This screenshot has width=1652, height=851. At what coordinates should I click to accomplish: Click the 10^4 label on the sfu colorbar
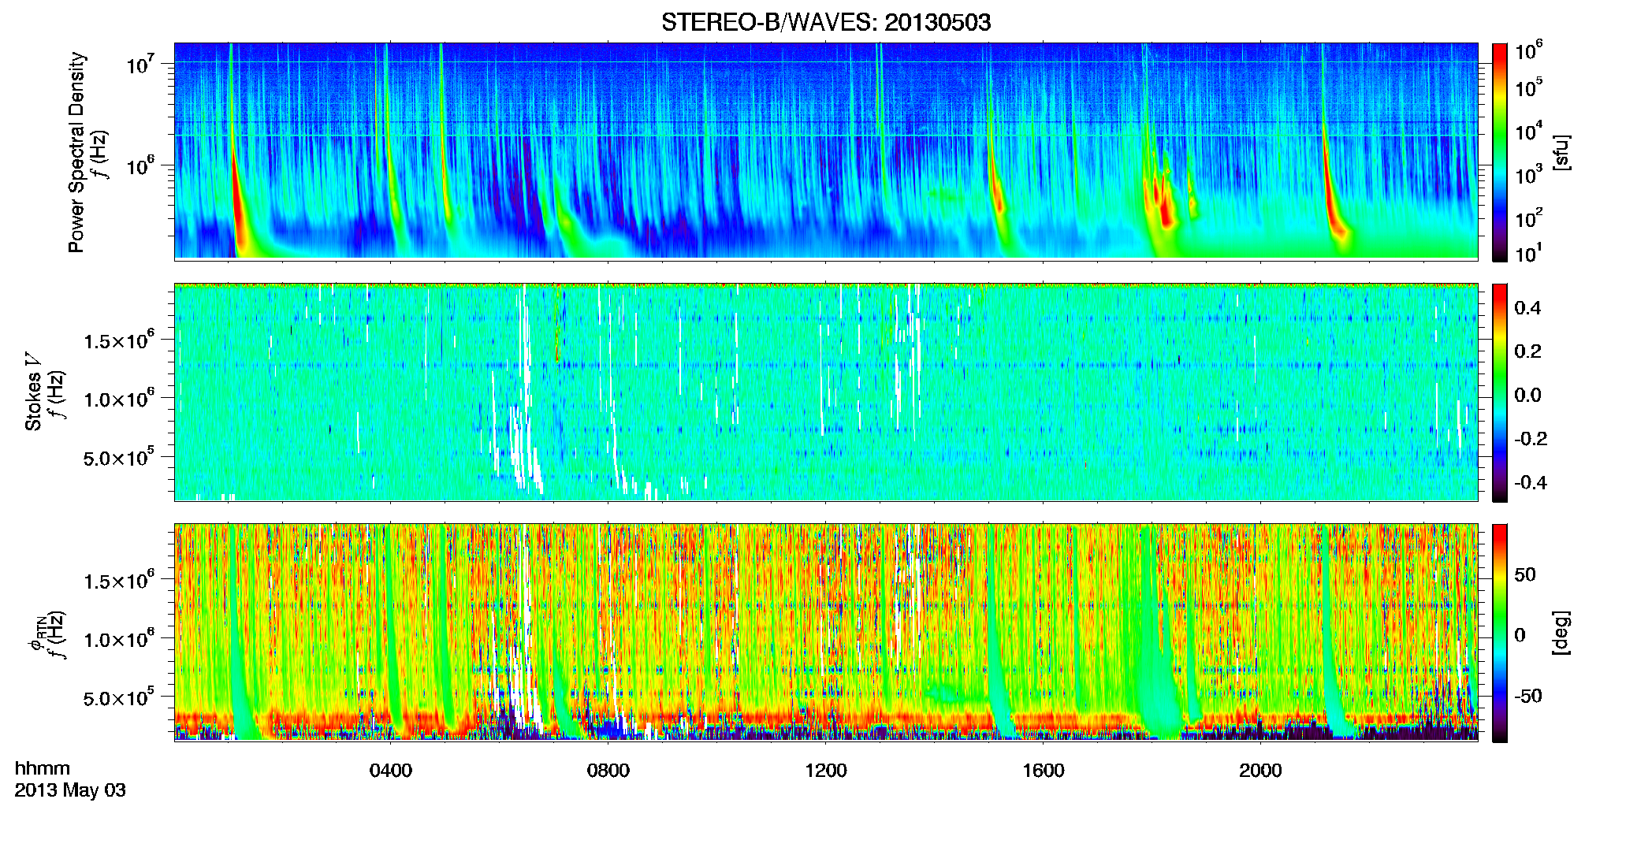coord(1529,131)
